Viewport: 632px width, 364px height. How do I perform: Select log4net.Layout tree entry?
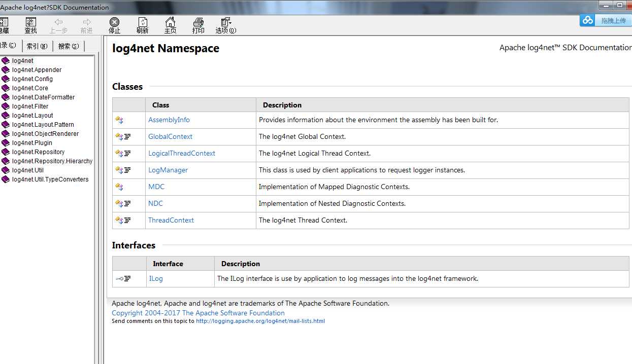pos(32,116)
